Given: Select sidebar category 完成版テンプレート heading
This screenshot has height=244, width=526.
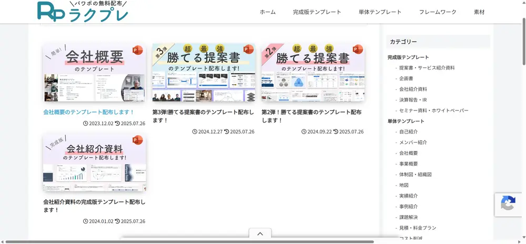Looking at the screenshot, I should coord(408,57).
